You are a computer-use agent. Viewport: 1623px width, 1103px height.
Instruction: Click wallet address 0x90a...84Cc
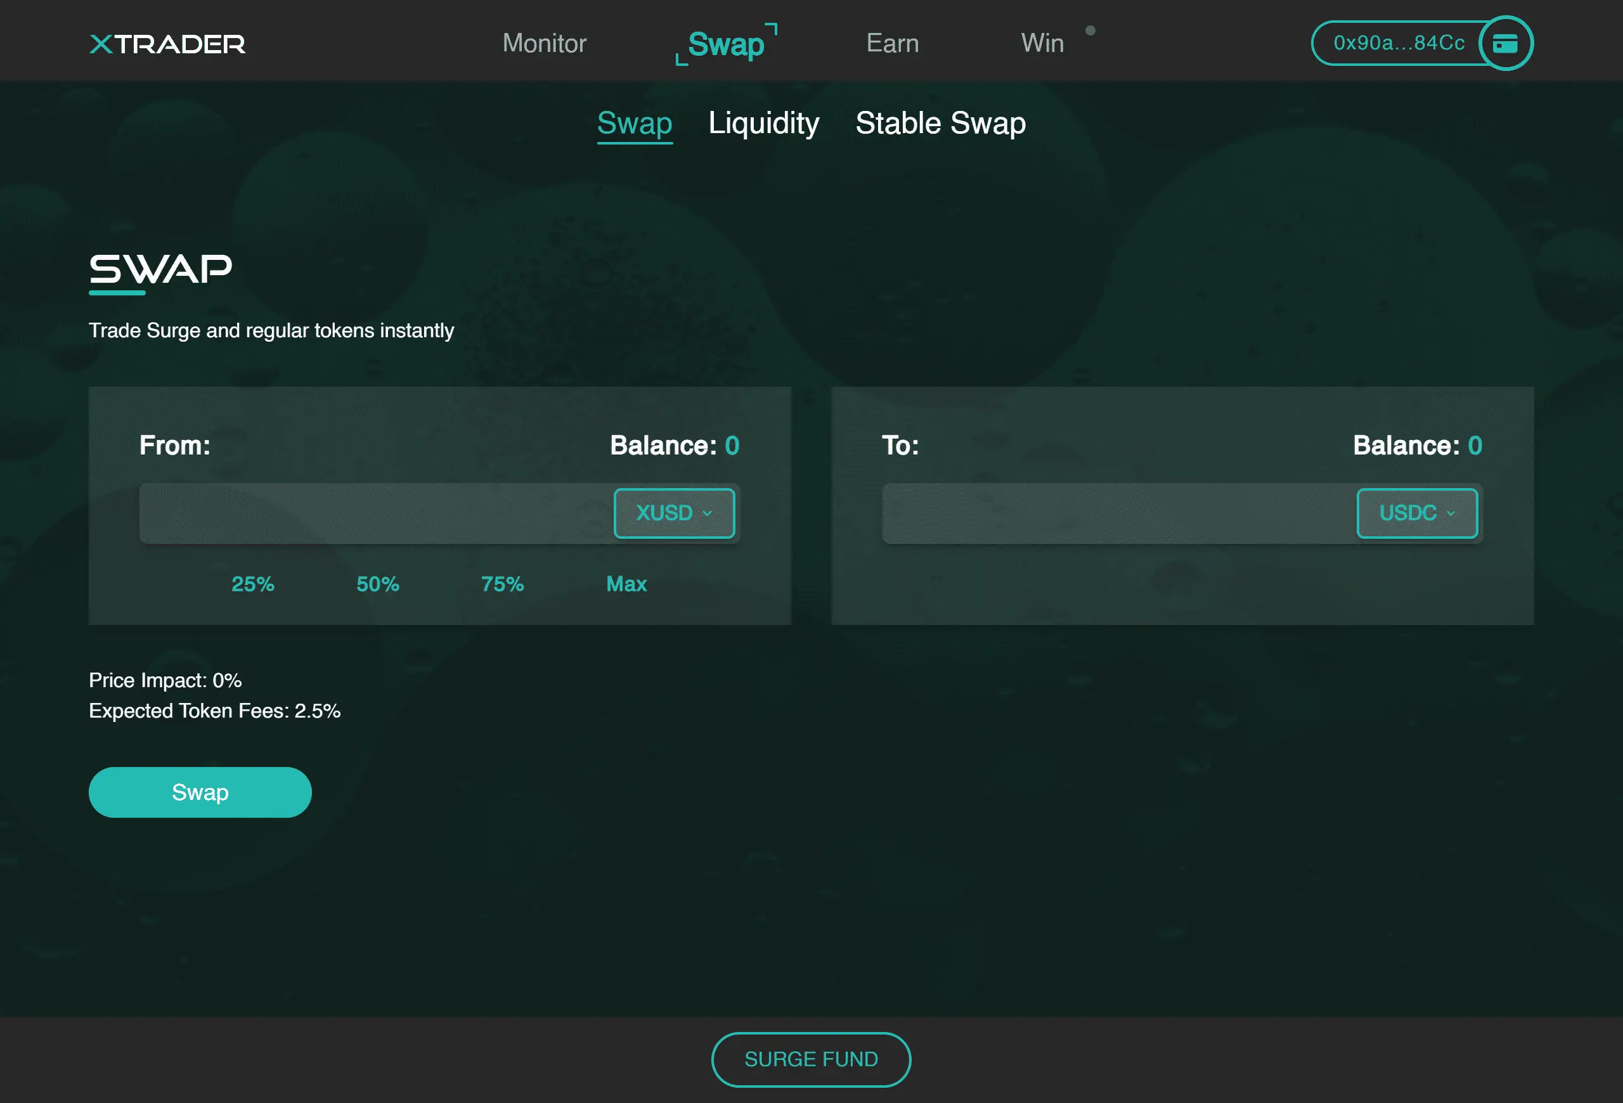(x=1399, y=43)
